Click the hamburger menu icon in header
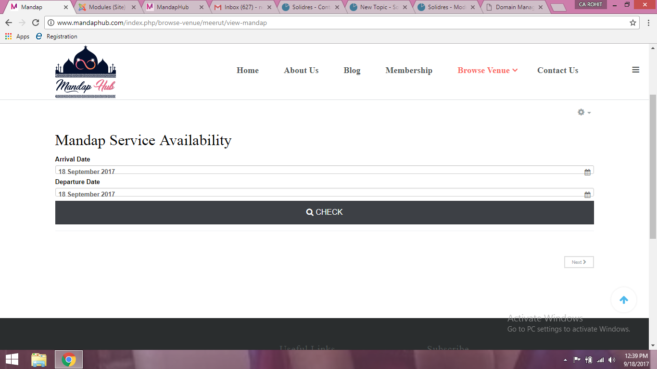The height and width of the screenshot is (369, 657). pos(635,70)
